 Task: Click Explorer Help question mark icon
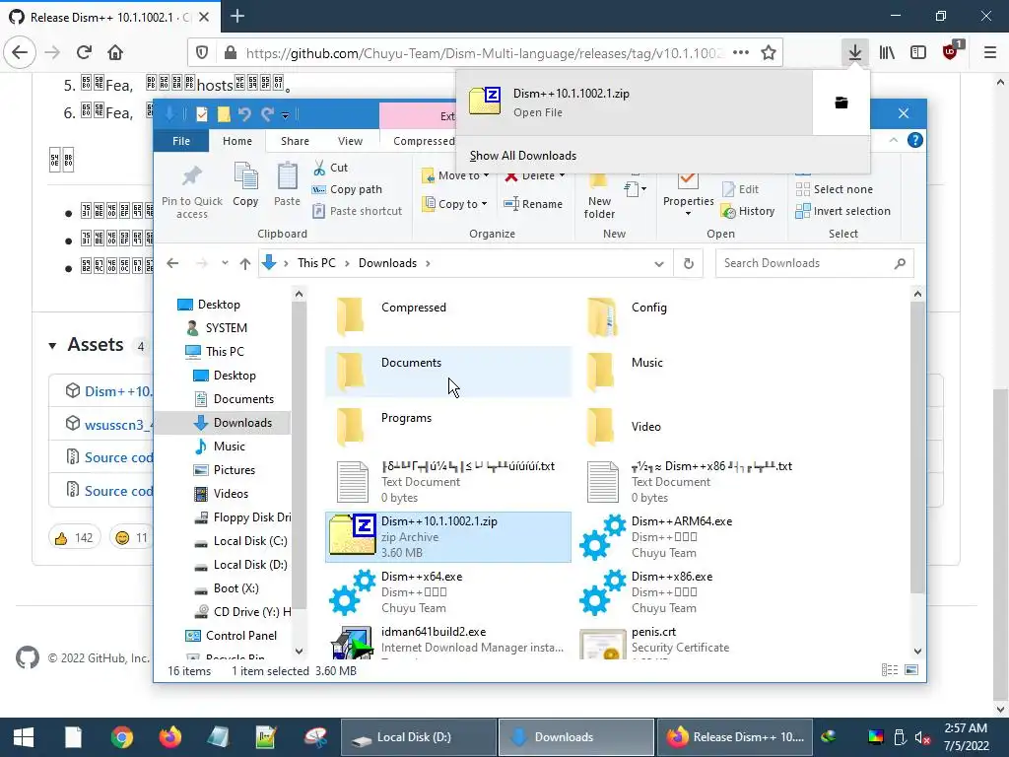[x=914, y=140]
